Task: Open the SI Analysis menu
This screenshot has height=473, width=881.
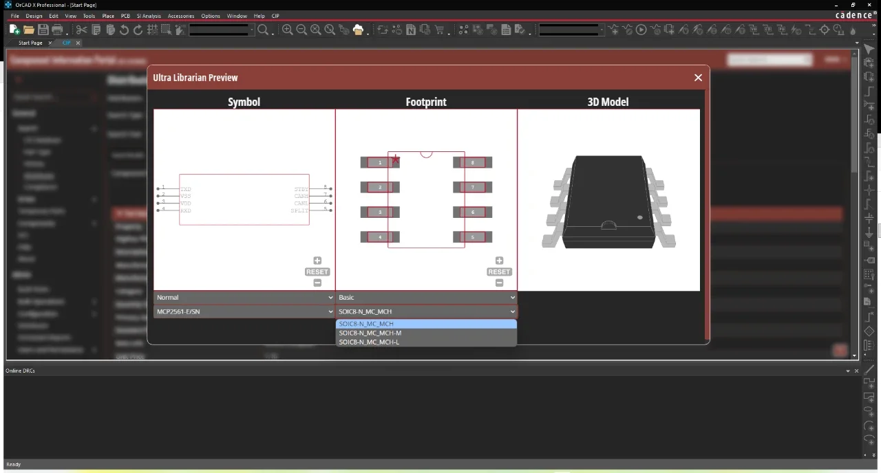Action: pos(147,16)
